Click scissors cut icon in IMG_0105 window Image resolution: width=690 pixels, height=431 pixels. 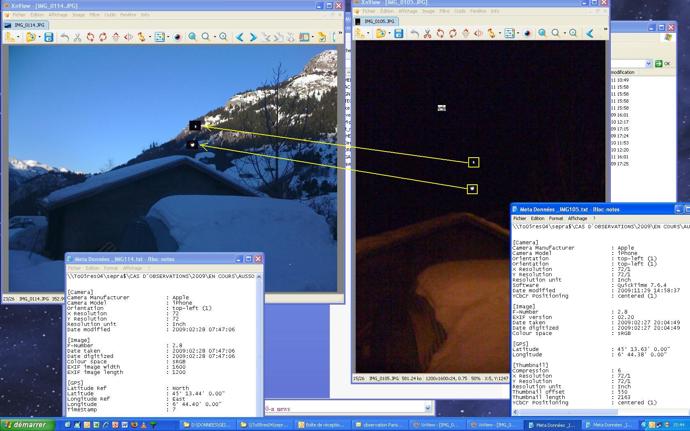(x=428, y=34)
